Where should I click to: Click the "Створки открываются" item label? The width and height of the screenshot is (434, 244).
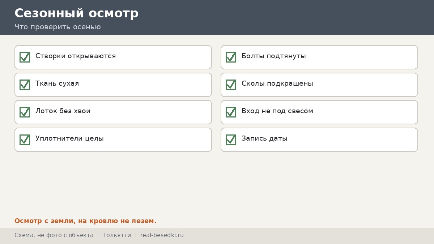click(76, 56)
